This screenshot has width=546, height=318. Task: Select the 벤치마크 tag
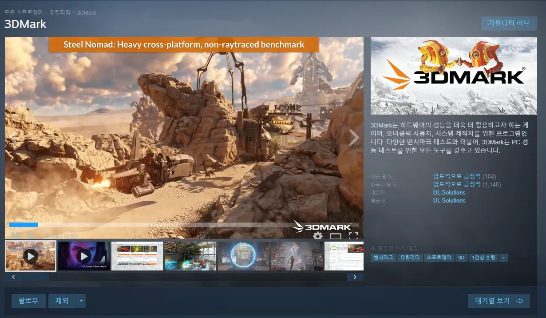pos(383,258)
